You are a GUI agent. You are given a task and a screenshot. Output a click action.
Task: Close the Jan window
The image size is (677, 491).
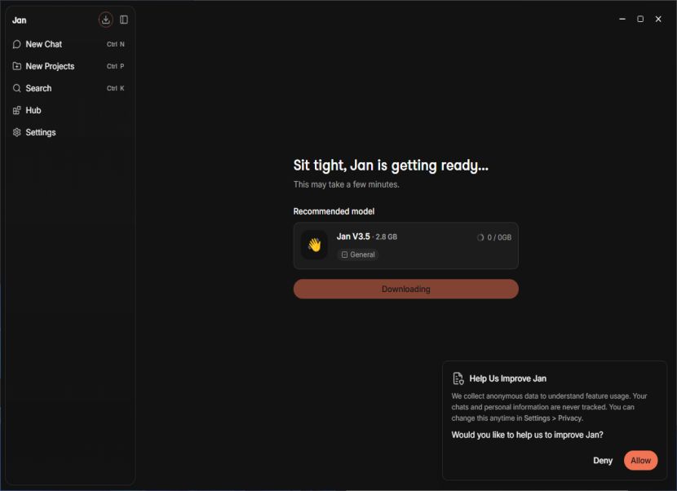point(658,19)
